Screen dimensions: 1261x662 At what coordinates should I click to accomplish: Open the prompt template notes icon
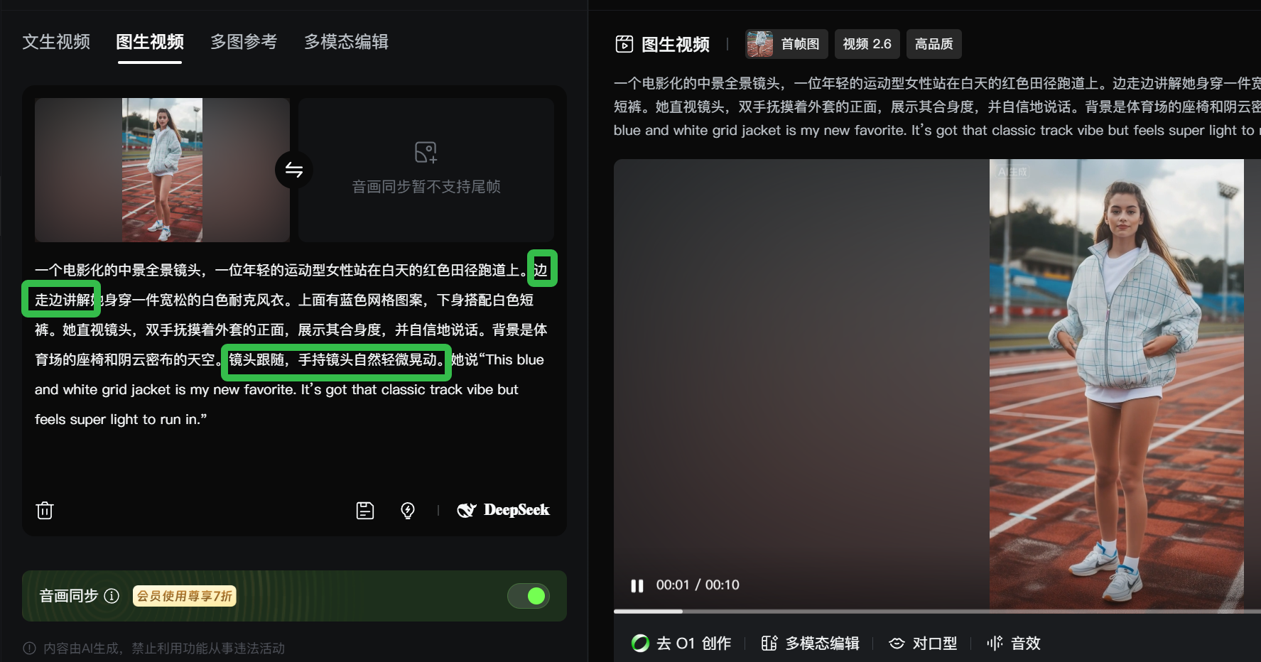[365, 510]
